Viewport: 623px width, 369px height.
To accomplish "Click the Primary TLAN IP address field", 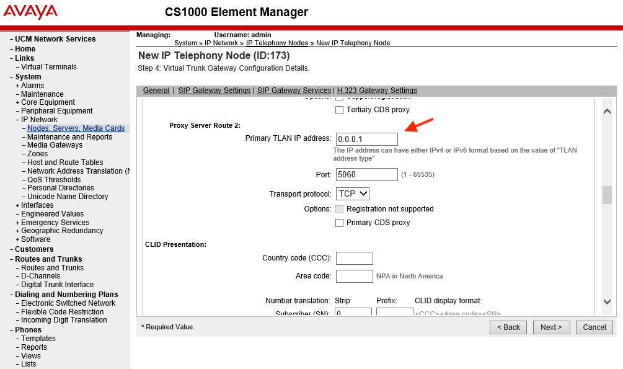I will click(367, 139).
